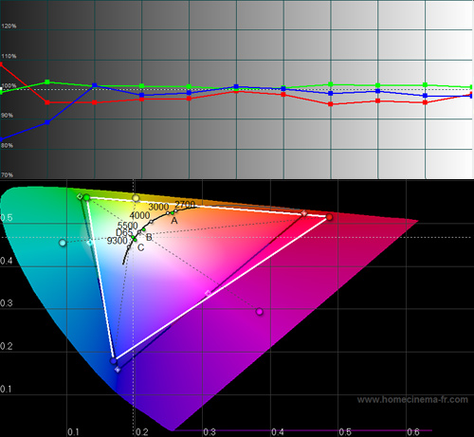The width and height of the screenshot is (474, 437).
Task: Click the 120% axis label
Action: pos(9,27)
